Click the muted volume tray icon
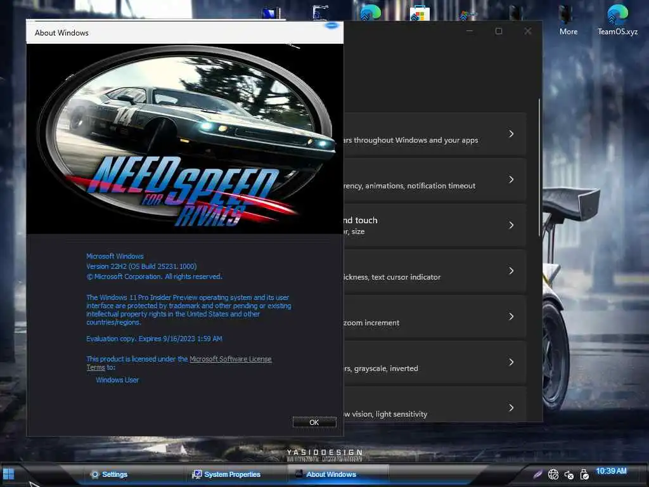The width and height of the screenshot is (649, 487). pyautogui.click(x=569, y=474)
